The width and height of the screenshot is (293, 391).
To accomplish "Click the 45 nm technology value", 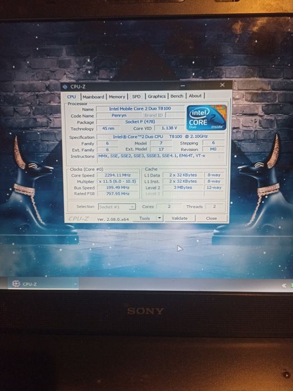I will (108, 128).
